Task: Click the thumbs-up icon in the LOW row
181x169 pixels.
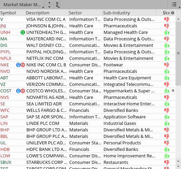Action: click(167, 156)
